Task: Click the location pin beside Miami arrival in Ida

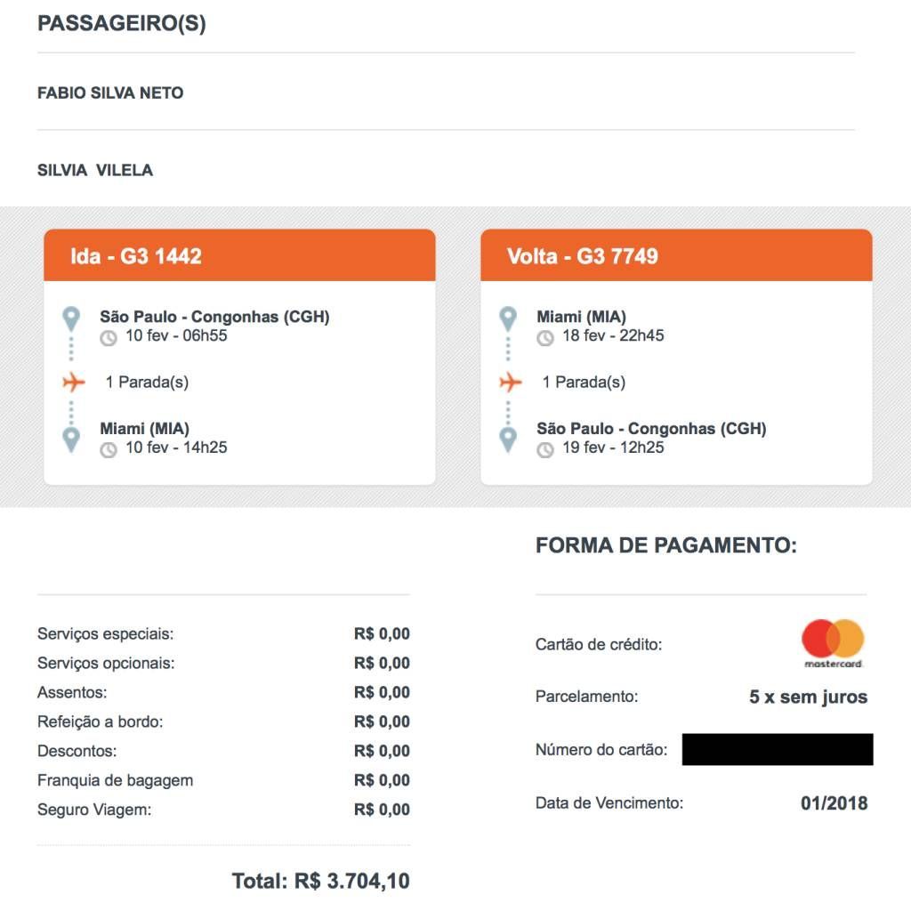Action: (72, 439)
